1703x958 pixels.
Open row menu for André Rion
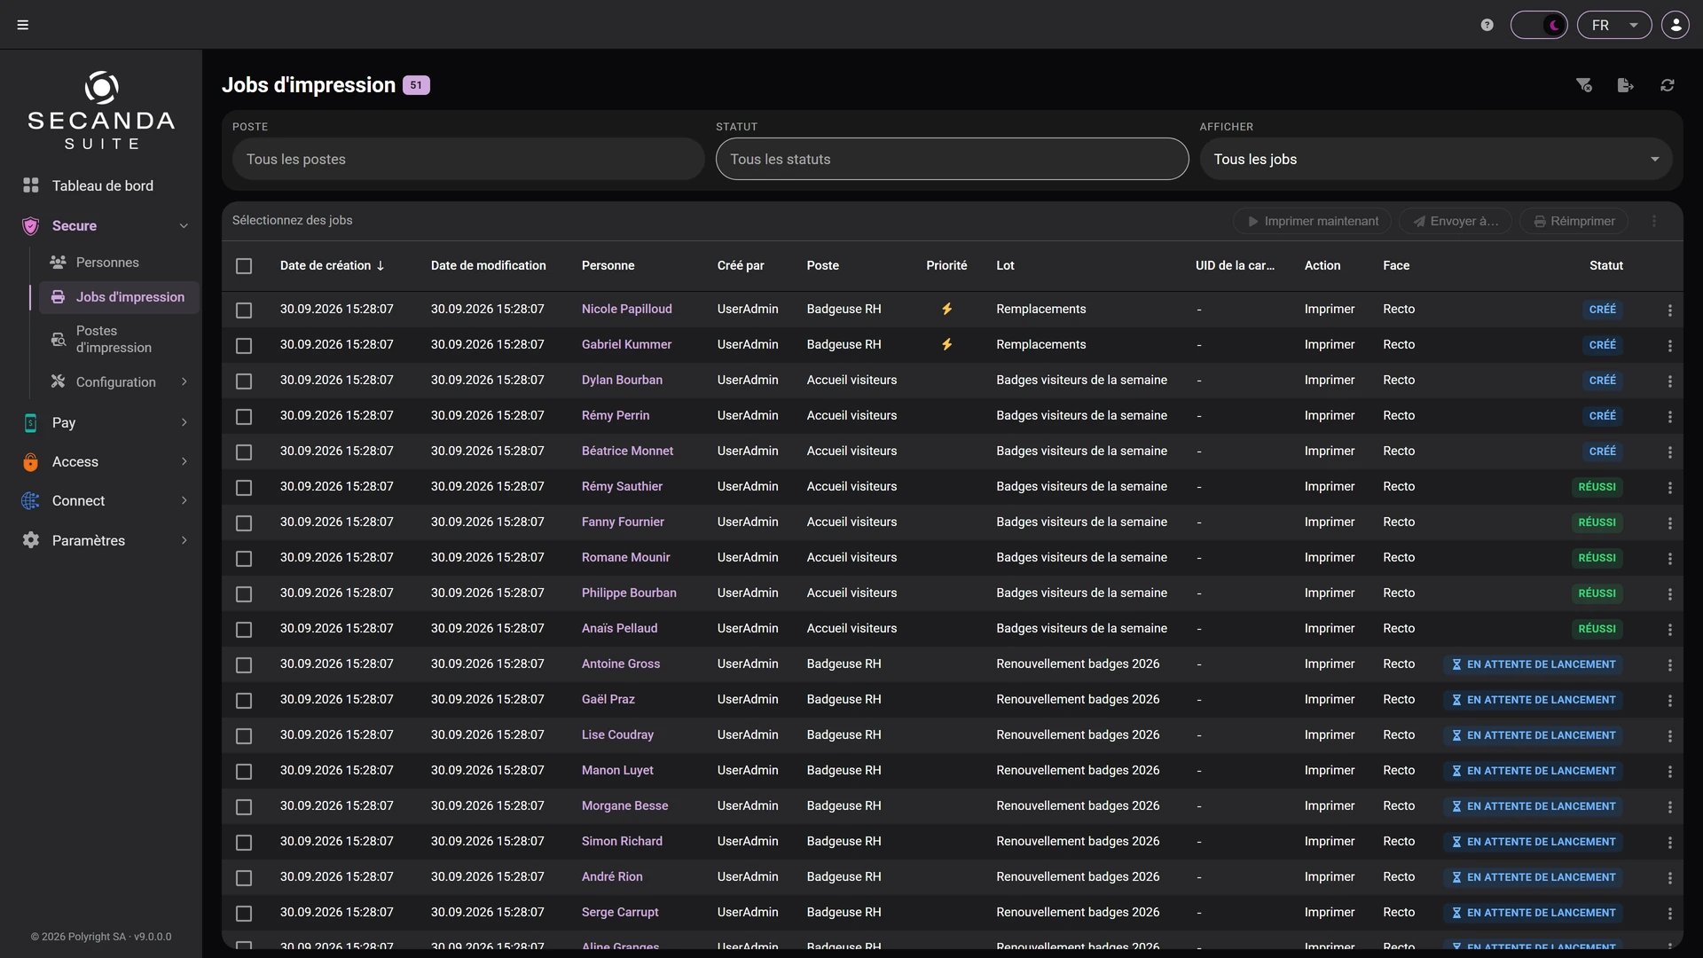click(x=1669, y=878)
